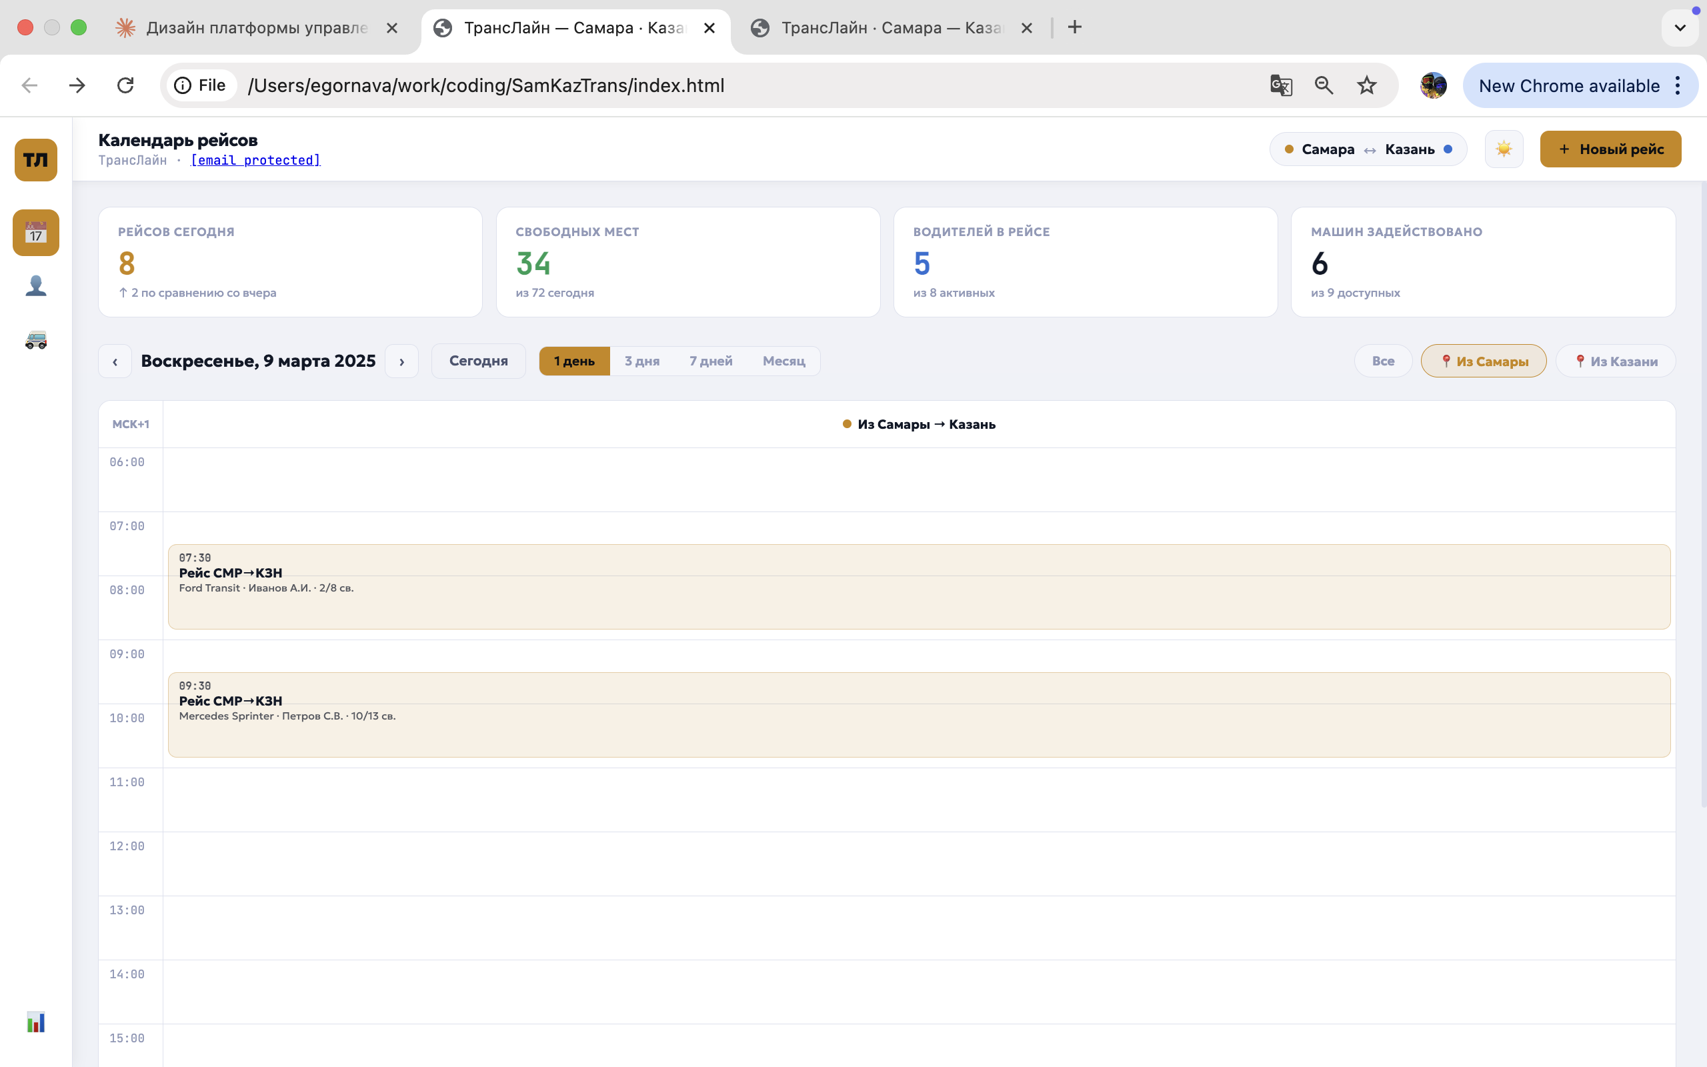Open the statistics bar chart icon
1707x1067 pixels.
(x=36, y=1021)
